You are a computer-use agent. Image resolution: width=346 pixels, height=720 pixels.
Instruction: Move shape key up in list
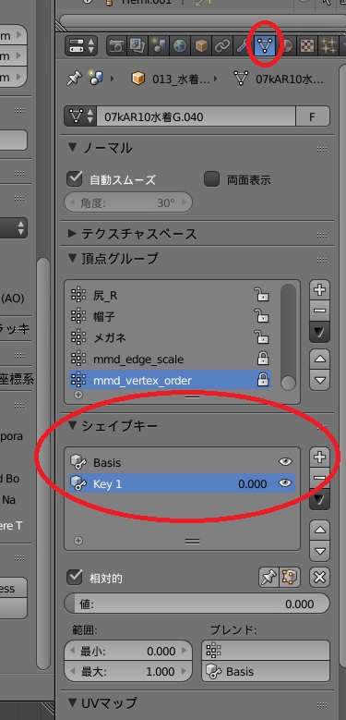[x=320, y=530]
